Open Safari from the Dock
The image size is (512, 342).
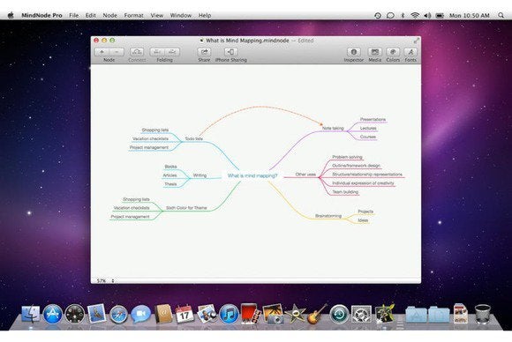coord(118,315)
